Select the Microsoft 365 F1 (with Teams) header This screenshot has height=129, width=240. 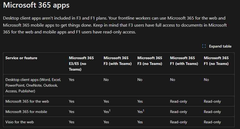184,61
